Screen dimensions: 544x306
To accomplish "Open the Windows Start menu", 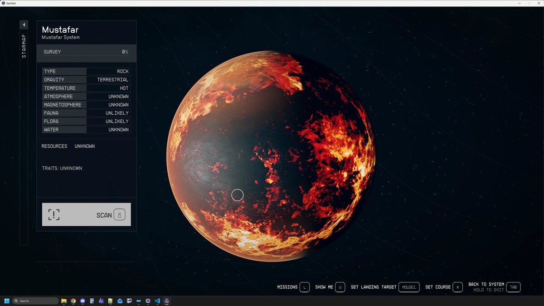I will coord(7,301).
